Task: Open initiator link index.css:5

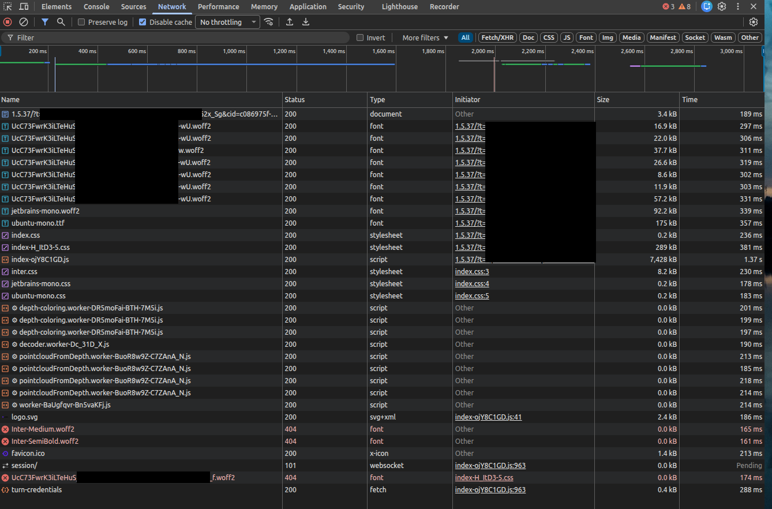Action: click(x=472, y=296)
